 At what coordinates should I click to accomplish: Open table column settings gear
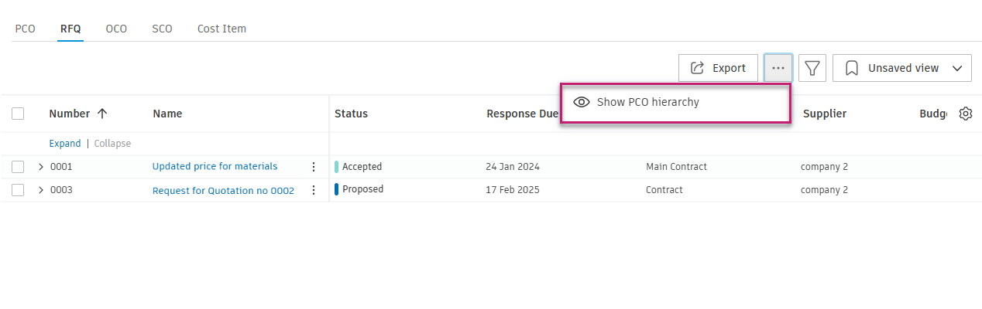coord(965,114)
